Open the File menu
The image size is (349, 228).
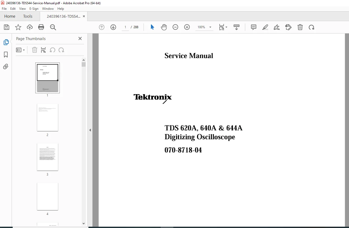pyautogui.click(x=4, y=9)
